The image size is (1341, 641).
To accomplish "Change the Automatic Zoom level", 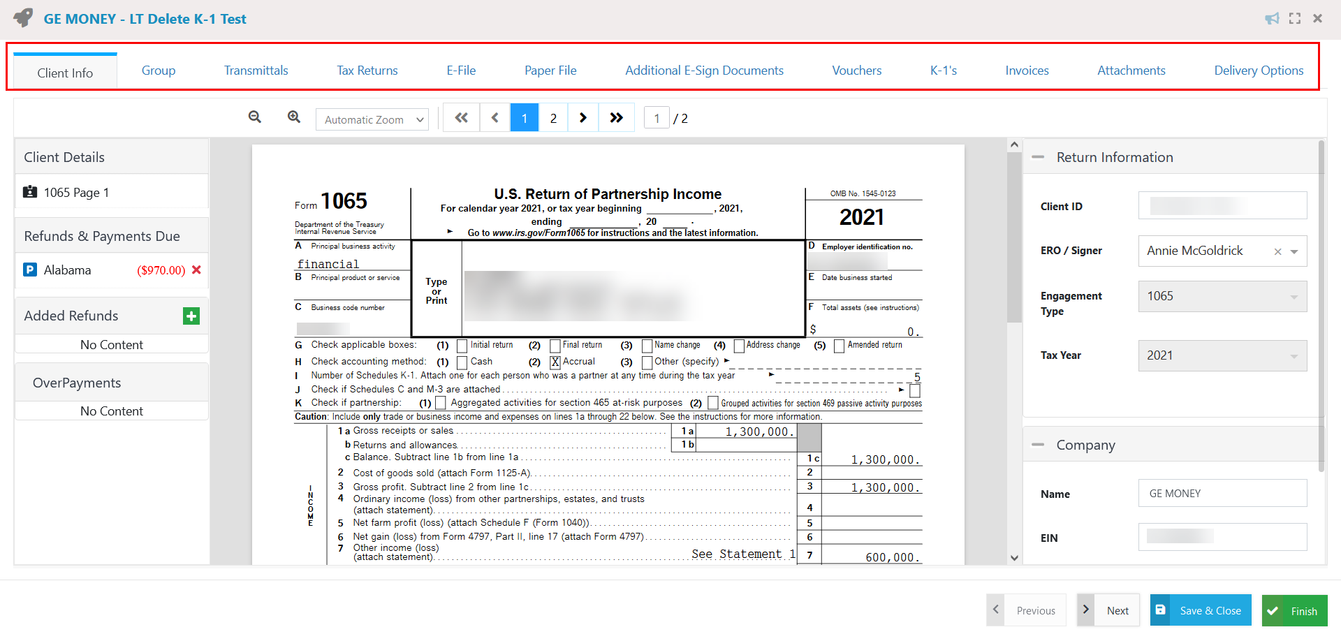I will [372, 119].
